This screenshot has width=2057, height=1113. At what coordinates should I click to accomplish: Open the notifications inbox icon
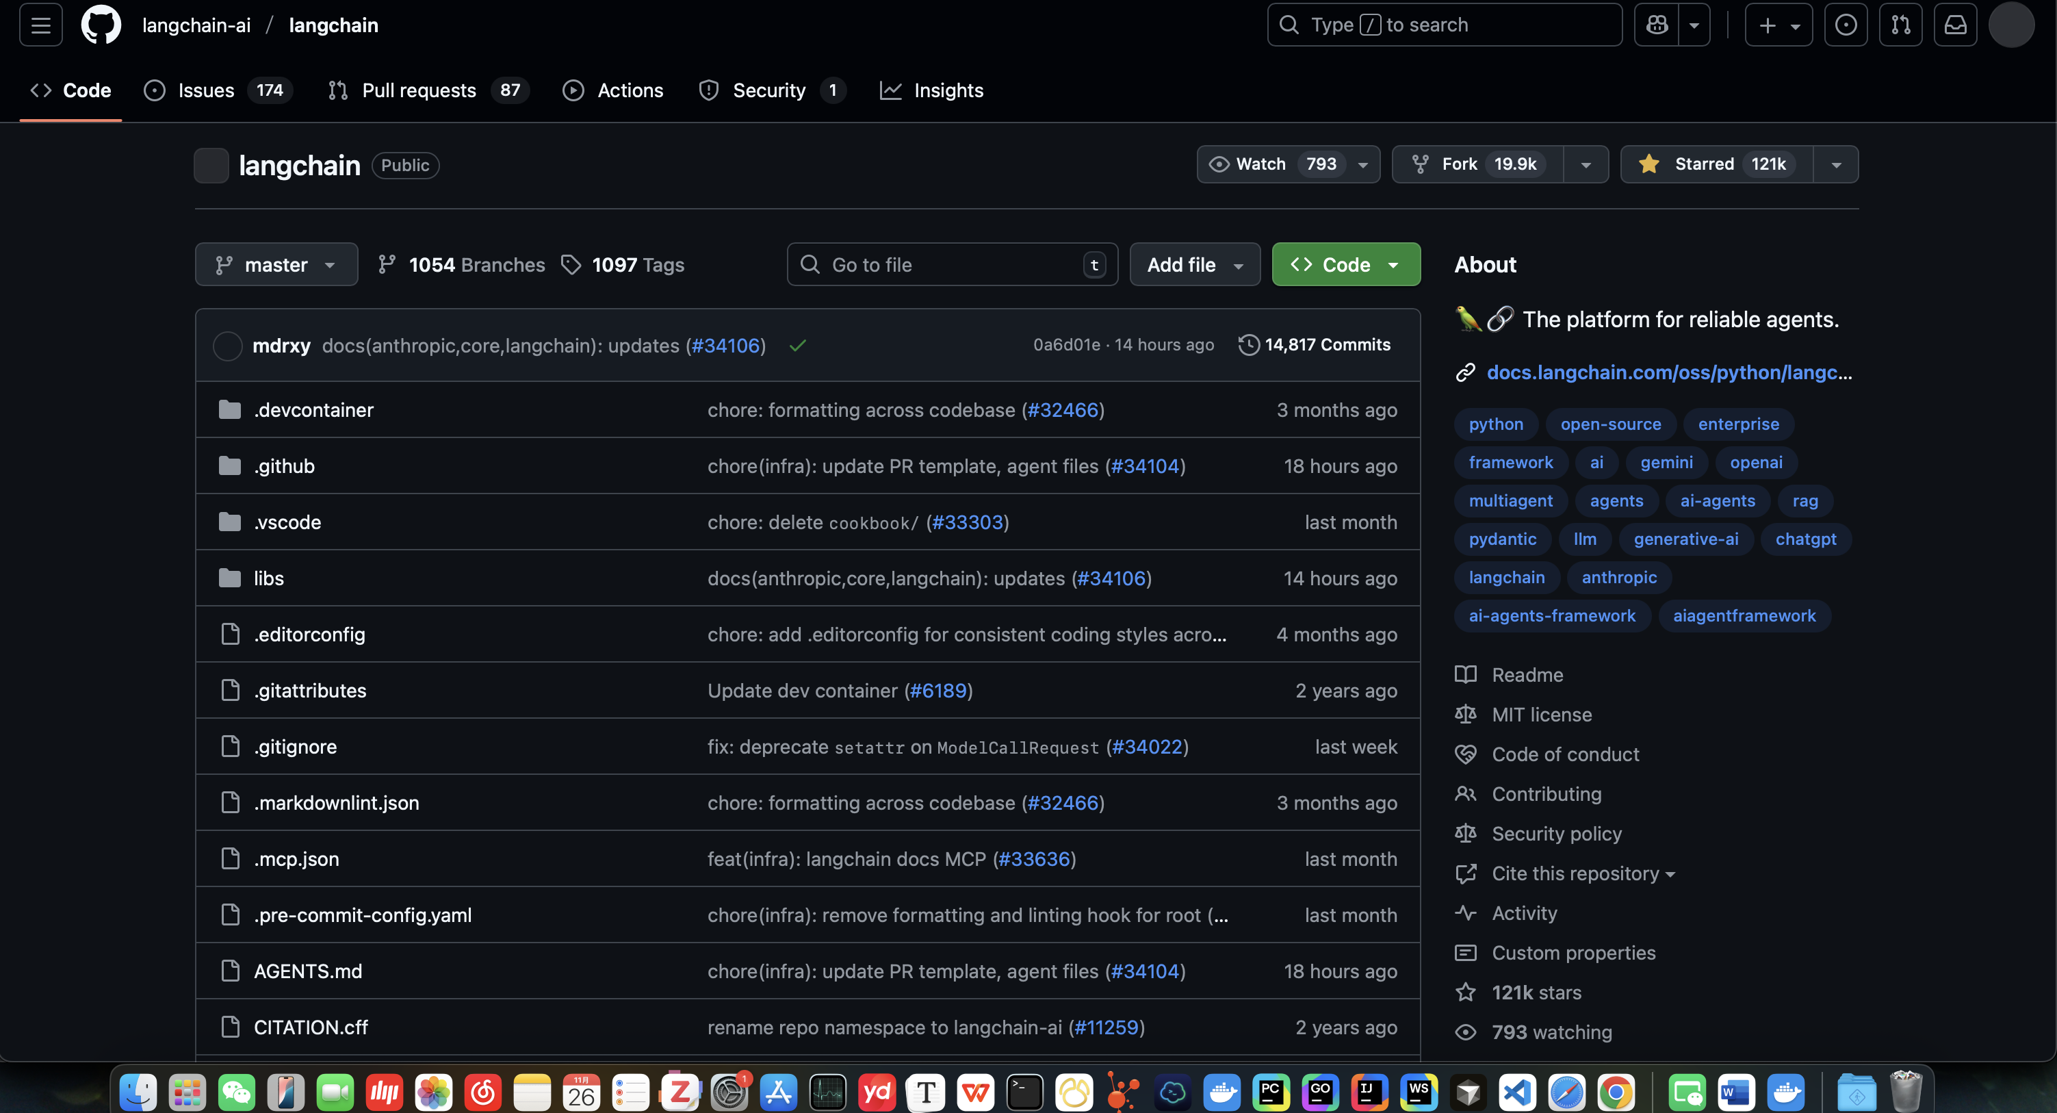click(1955, 25)
